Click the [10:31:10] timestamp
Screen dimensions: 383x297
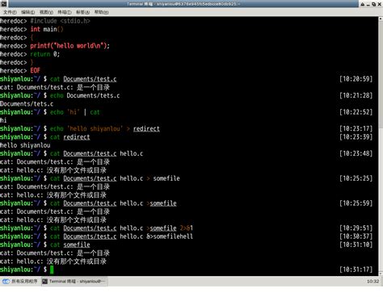356,245
